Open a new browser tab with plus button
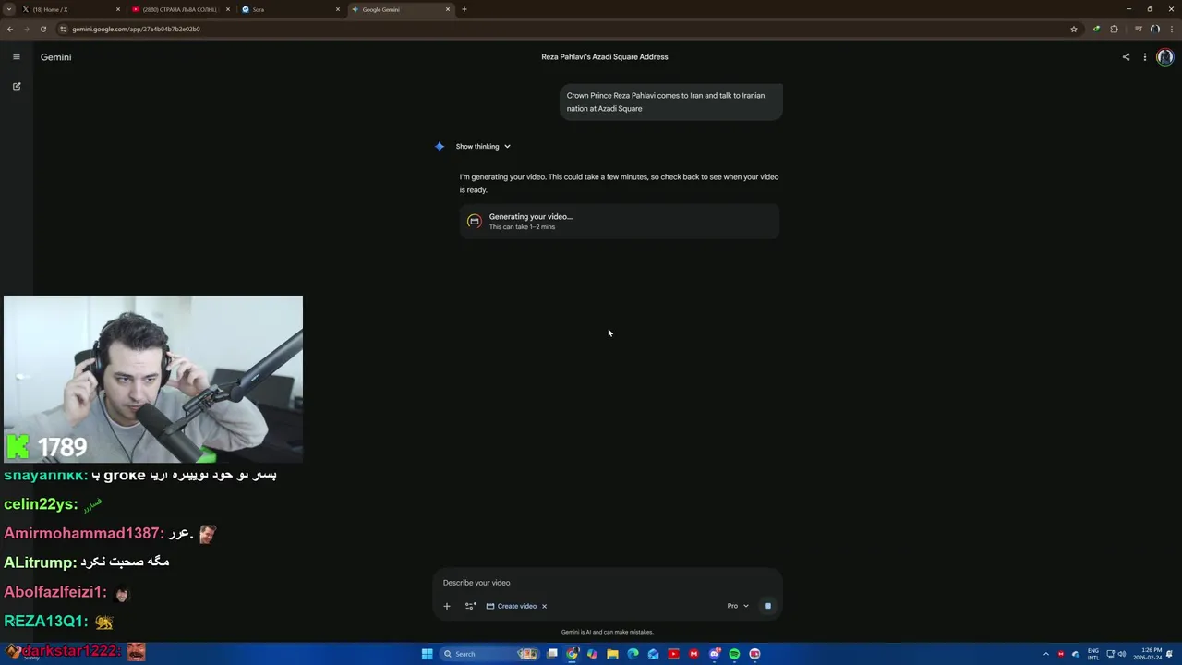Viewport: 1182px width, 665px height. [464, 9]
